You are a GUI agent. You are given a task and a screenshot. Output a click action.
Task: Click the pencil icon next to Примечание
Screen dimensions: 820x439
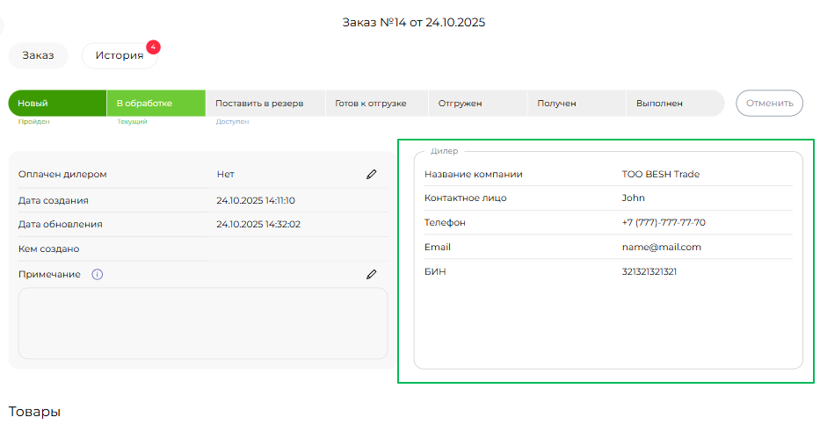[372, 275]
